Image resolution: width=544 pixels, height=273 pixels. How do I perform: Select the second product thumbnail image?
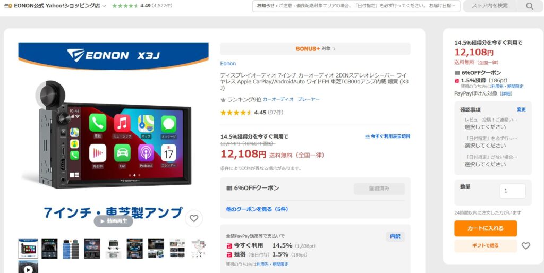coord(49,249)
